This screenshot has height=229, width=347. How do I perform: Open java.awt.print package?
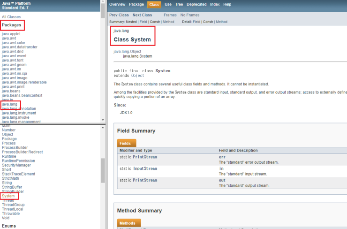(13, 87)
